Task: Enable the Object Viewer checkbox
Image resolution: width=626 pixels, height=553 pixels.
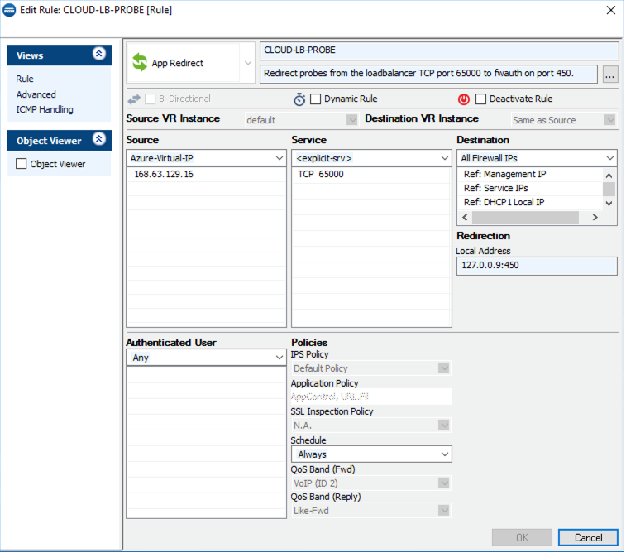Action: tap(22, 164)
